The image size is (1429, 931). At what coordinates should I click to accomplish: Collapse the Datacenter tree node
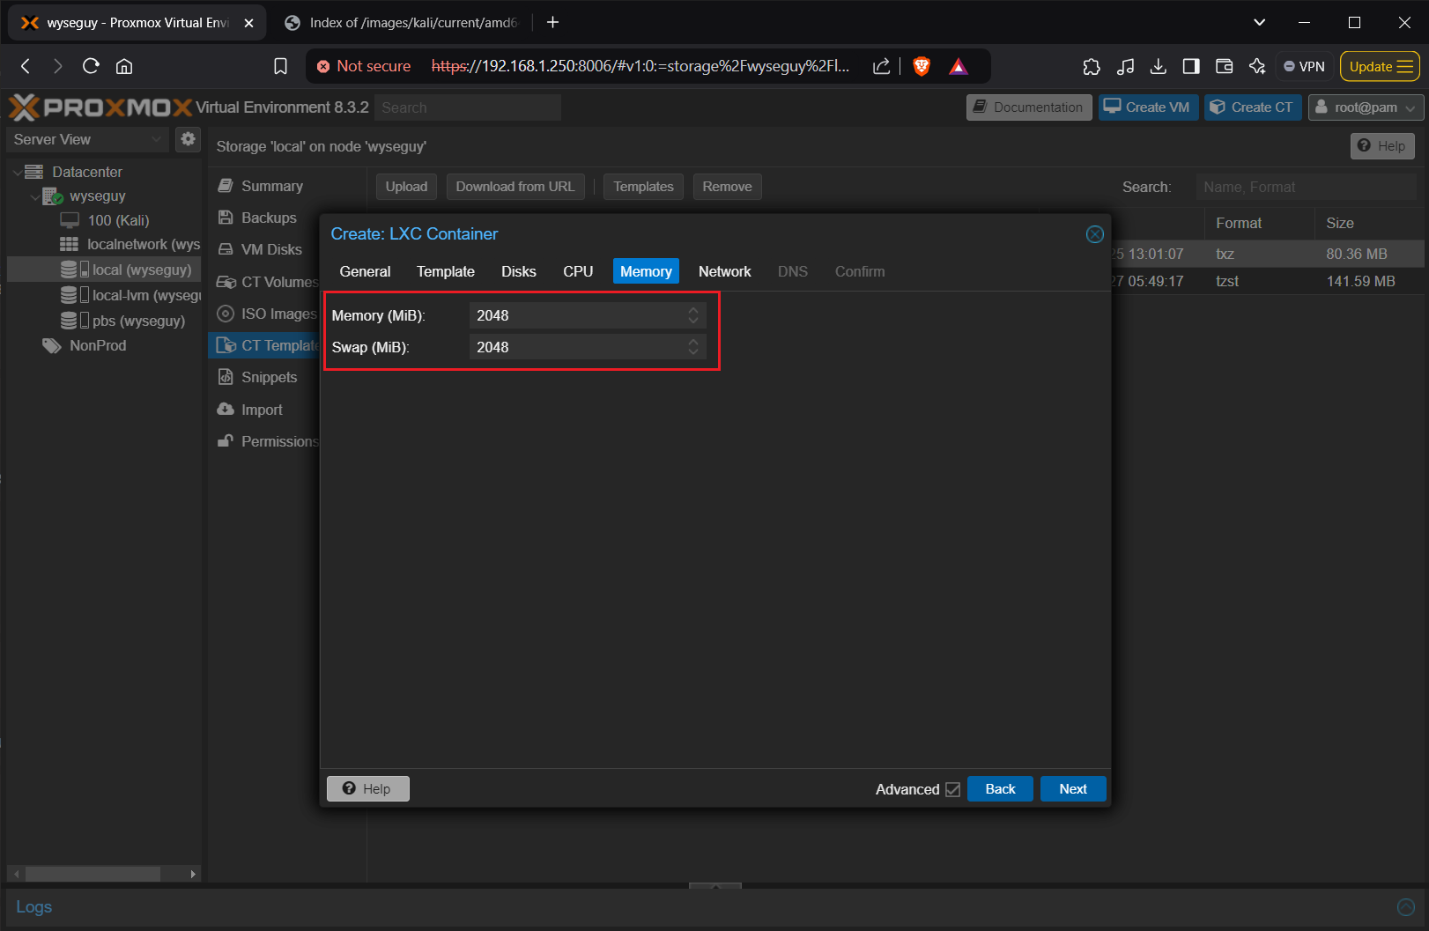(17, 172)
